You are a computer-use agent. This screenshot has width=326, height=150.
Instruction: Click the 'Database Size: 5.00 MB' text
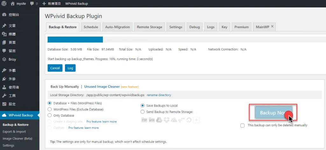pyautogui.click(x=65, y=49)
